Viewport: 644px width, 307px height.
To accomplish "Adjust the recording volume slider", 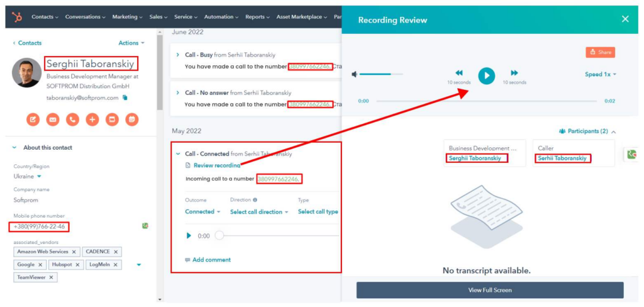I will click(x=381, y=74).
